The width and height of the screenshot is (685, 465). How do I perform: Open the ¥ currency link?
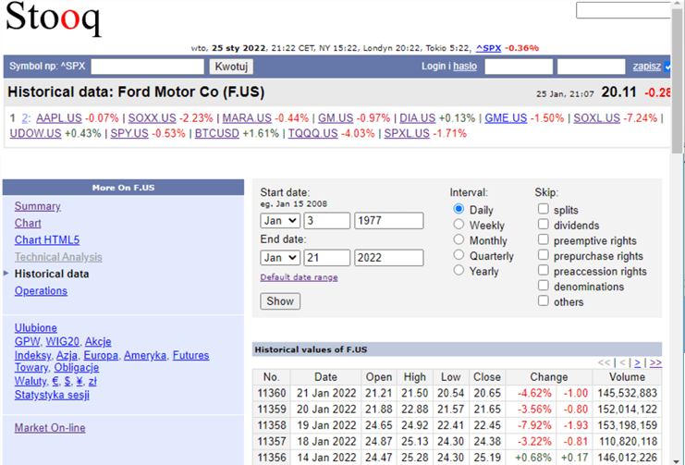point(80,381)
